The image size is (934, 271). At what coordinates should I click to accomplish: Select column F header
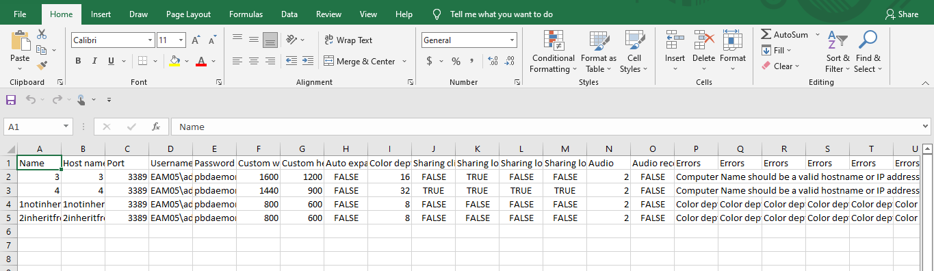258,149
